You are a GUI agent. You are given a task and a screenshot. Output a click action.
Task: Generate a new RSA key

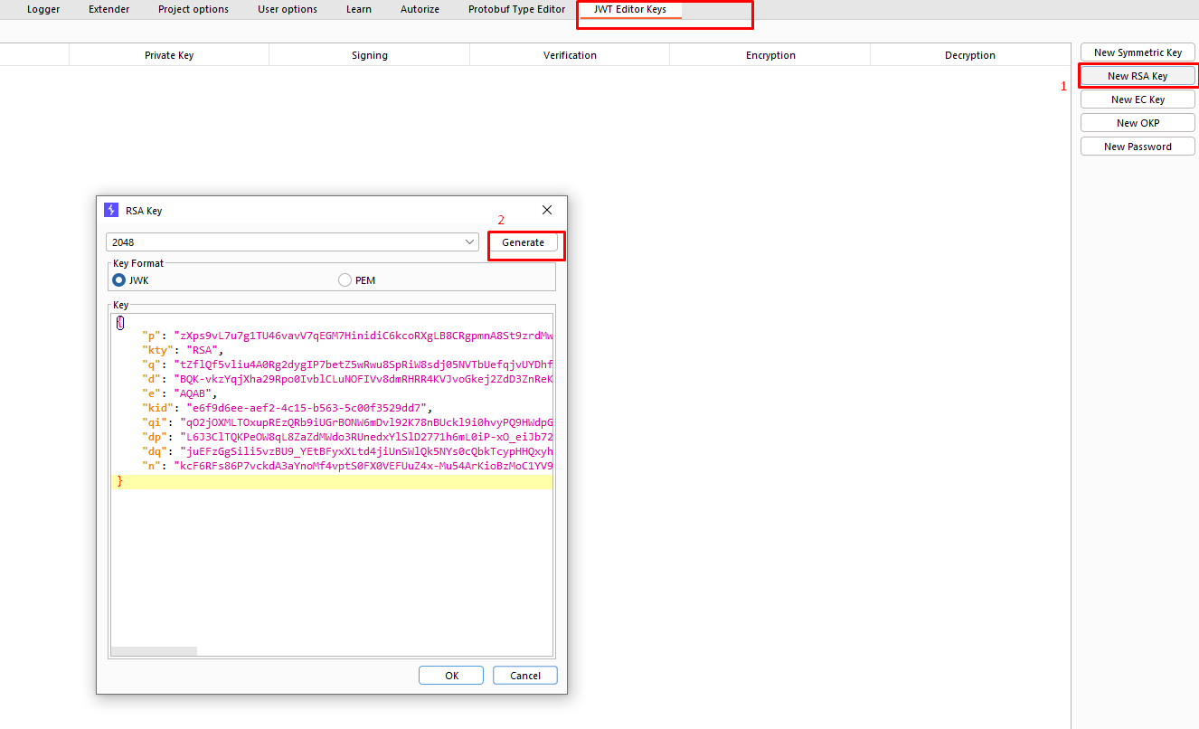click(x=524, y=242)
